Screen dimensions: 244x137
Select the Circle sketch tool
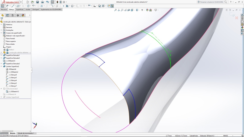click(28, 6)
